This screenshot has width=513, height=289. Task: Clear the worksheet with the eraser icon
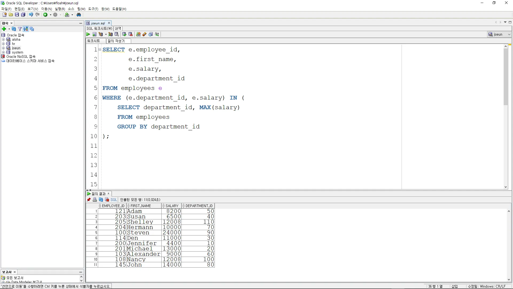pos(145,34)
